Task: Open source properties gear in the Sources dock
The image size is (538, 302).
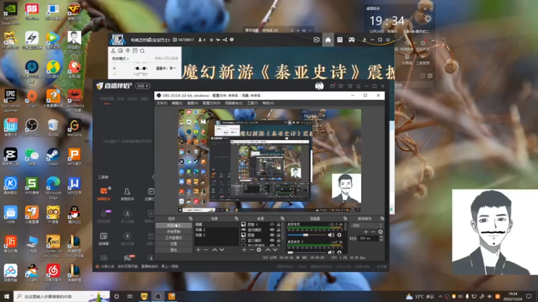Action: (x=259, y=250)
